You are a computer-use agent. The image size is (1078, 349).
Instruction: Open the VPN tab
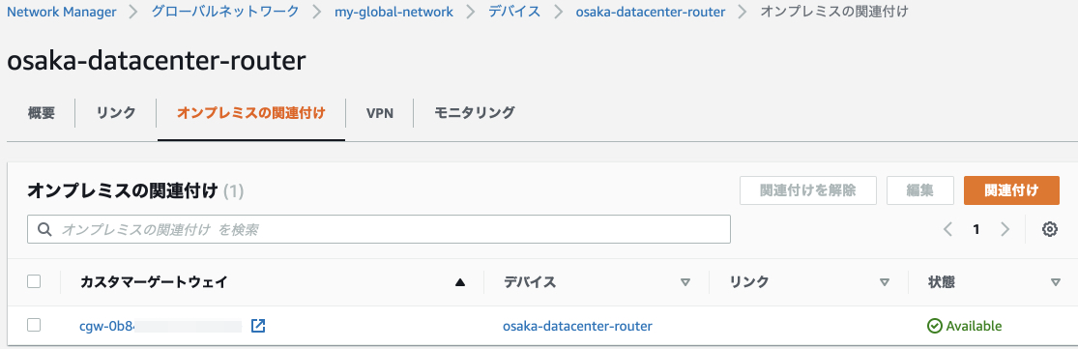[x=380, y=113]
